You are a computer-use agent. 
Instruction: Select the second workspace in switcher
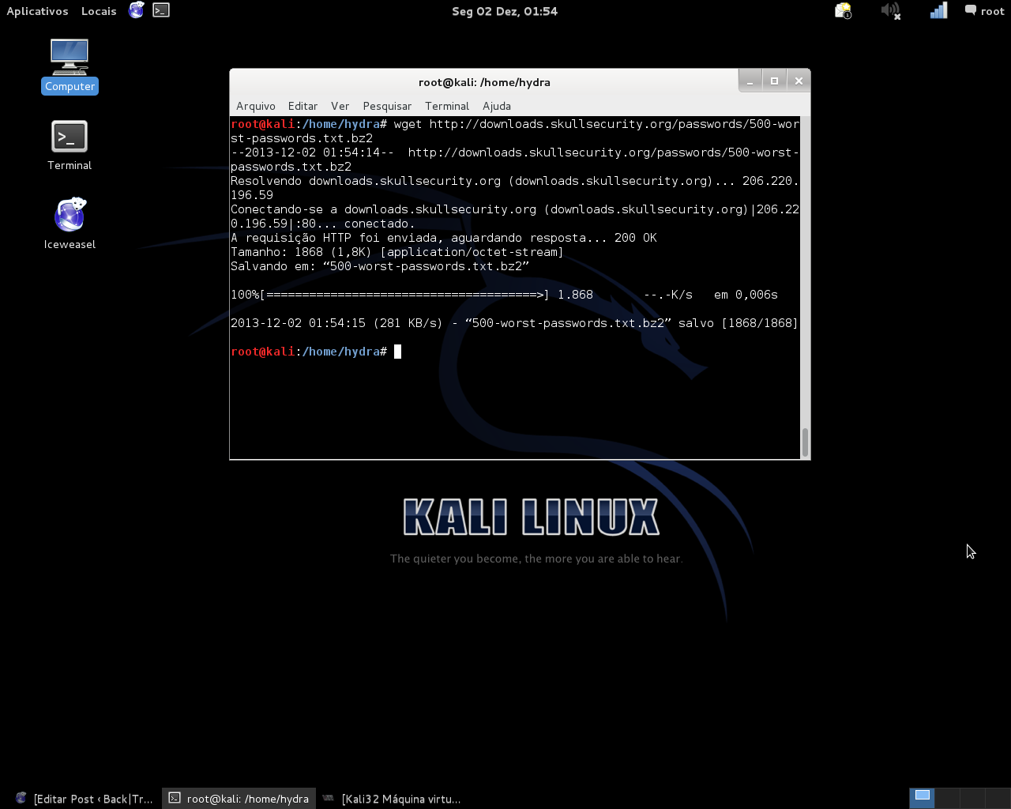[948, 798]
